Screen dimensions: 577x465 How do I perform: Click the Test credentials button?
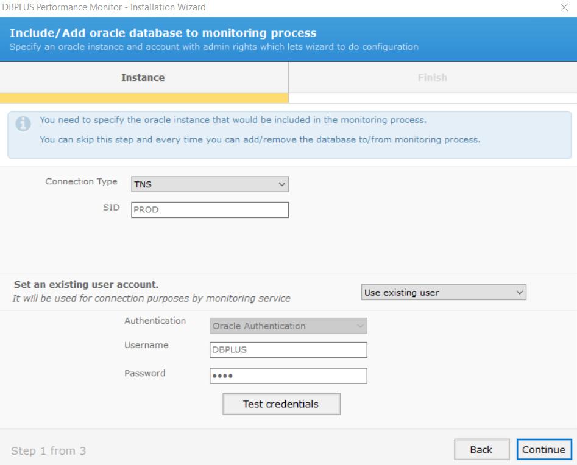(x=281, y=404)
